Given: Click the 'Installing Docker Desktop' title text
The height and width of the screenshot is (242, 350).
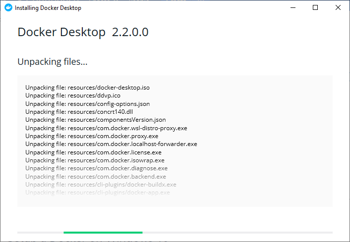Looking at the screenshot, I should point(48,8).
